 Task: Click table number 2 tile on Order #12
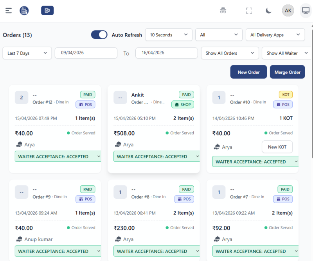pos(22,98)
